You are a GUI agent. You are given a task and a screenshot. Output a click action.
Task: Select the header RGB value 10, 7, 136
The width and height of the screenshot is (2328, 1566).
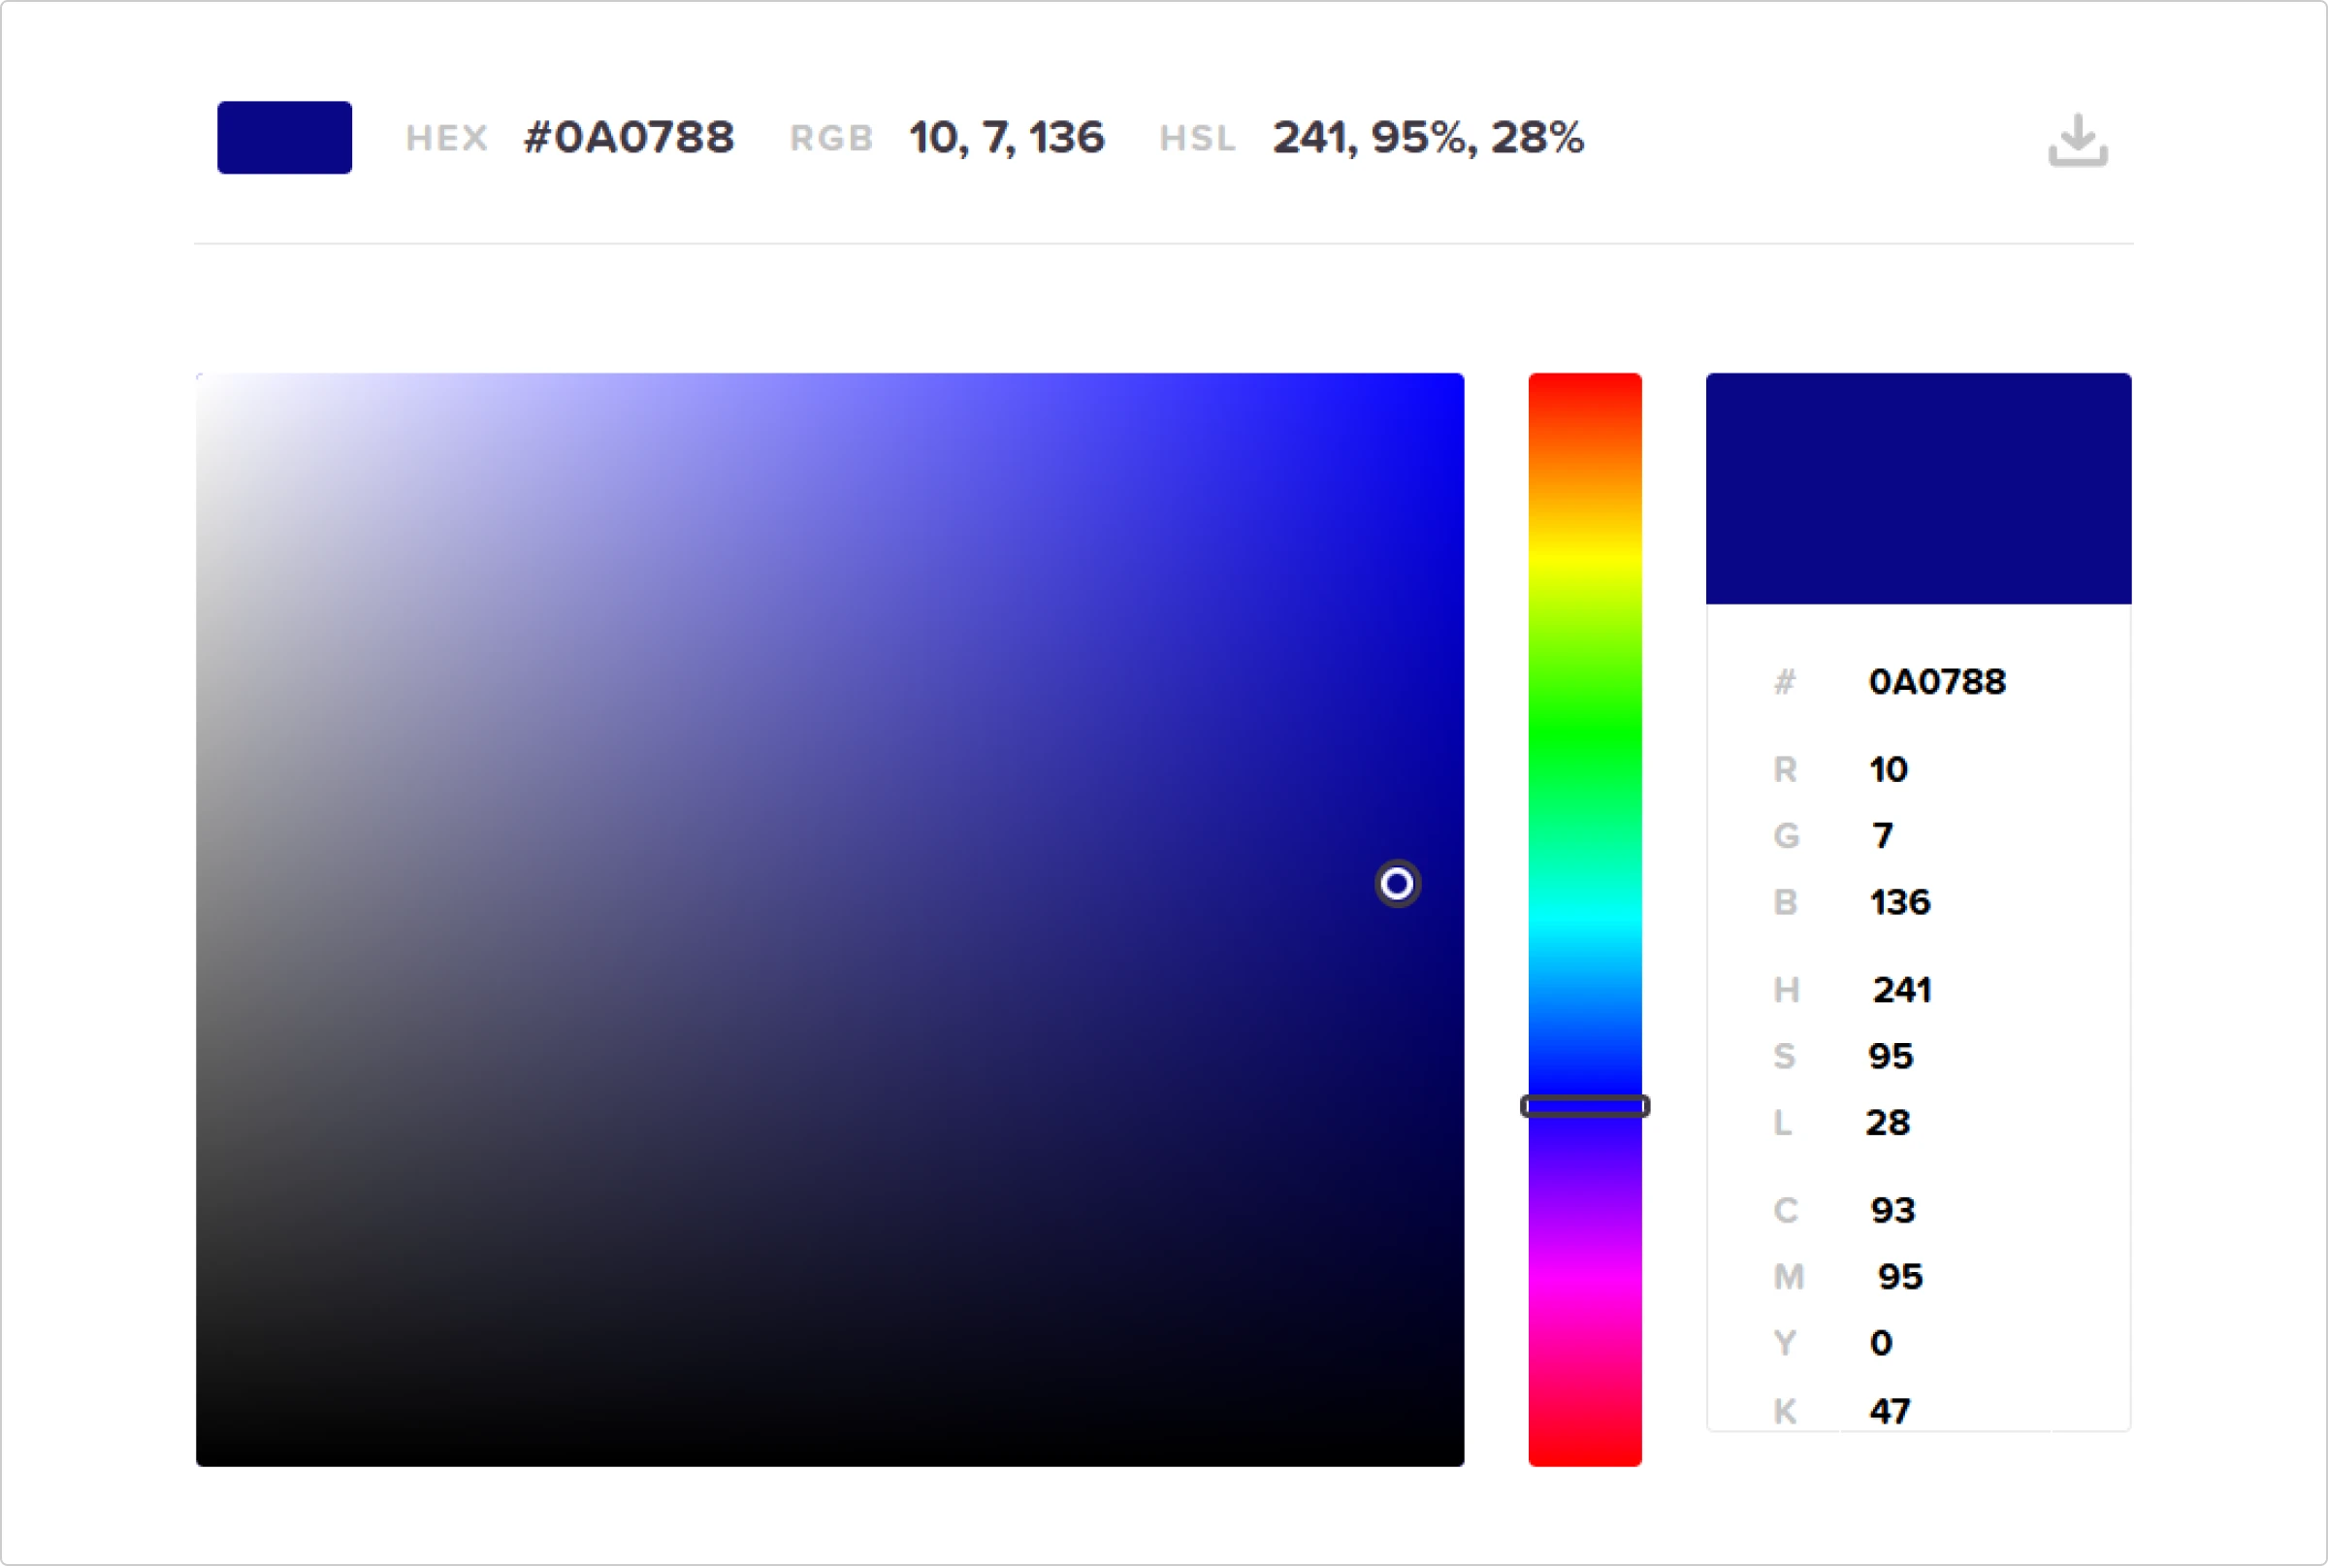coord(1006,138)
